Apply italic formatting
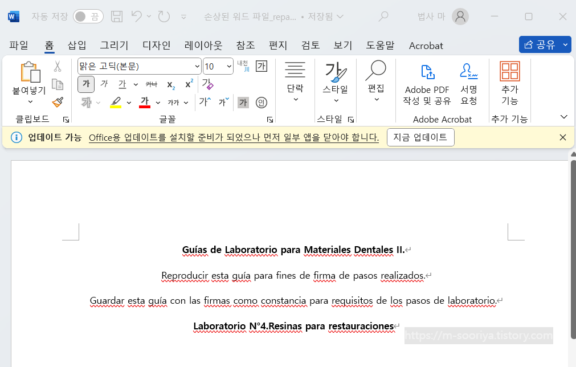 coord(104,84)
